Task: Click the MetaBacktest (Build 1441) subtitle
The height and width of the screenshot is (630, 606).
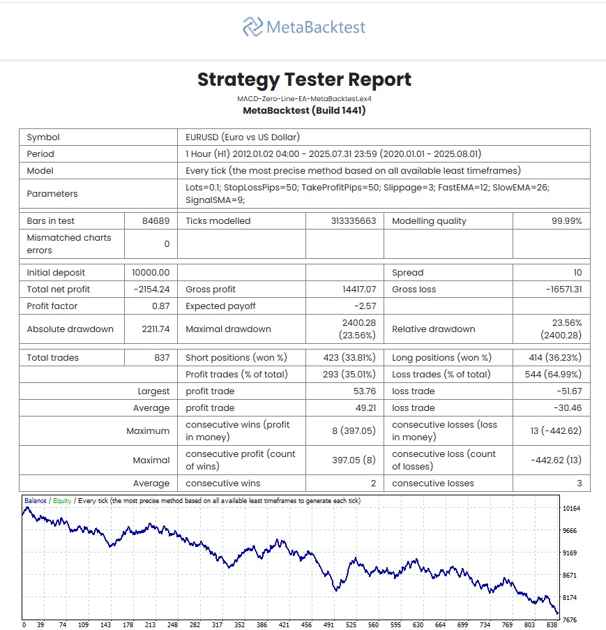Action: [304, 110]
